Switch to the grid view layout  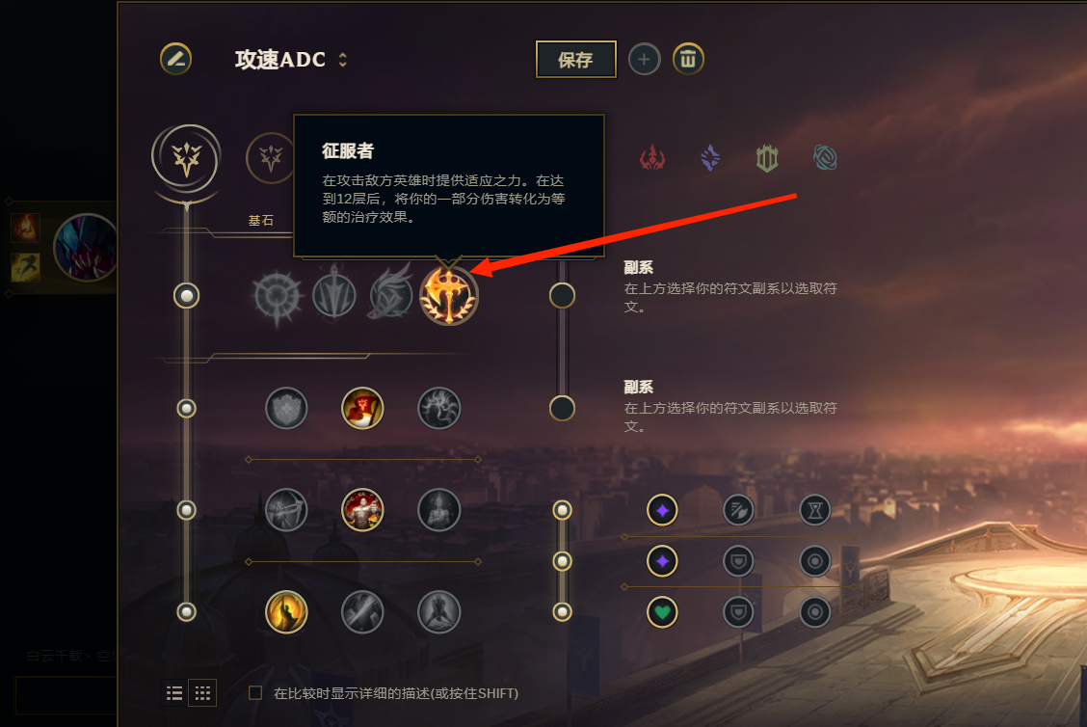coord(202,693)
